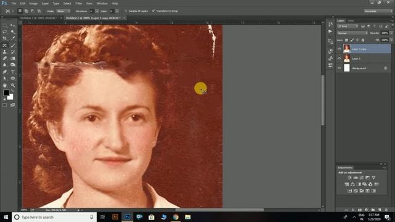Select the Ellipse shape tool

point(12,78)
